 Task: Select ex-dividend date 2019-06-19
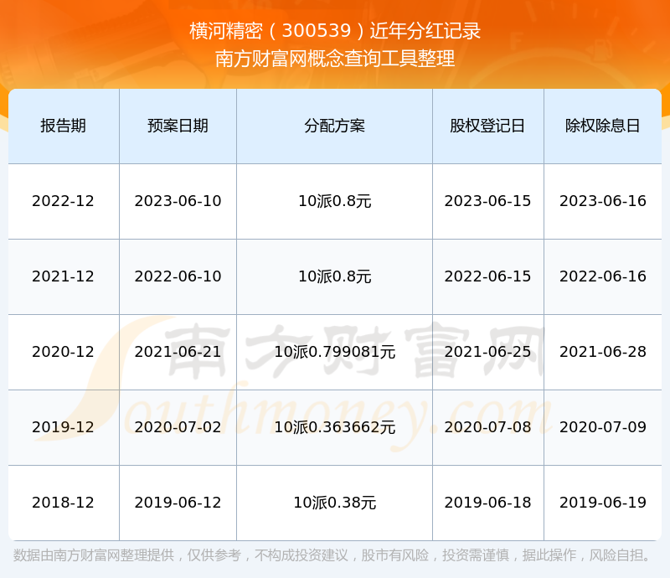tap(602, 503)
